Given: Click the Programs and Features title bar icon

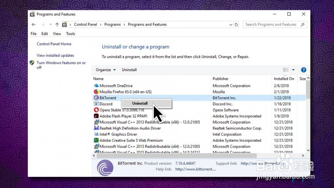Looking at the screenshot, I should click(x=32, y=14).
